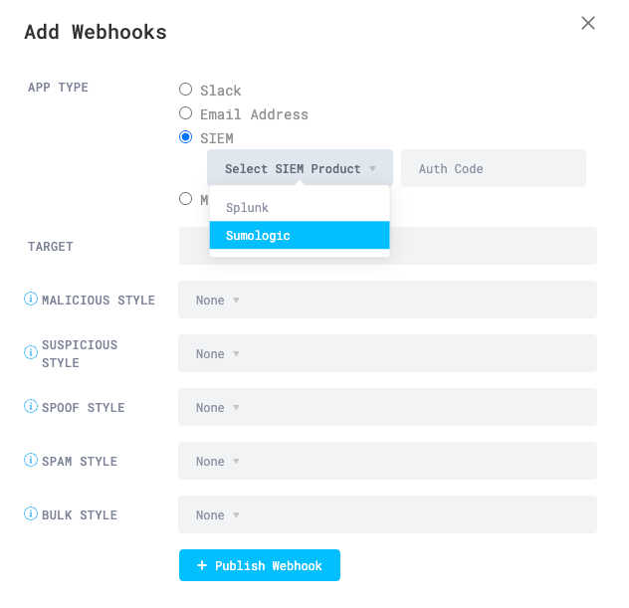Select the SIEM radio button
Screen dimensions: 629x608
click(186, 137)
